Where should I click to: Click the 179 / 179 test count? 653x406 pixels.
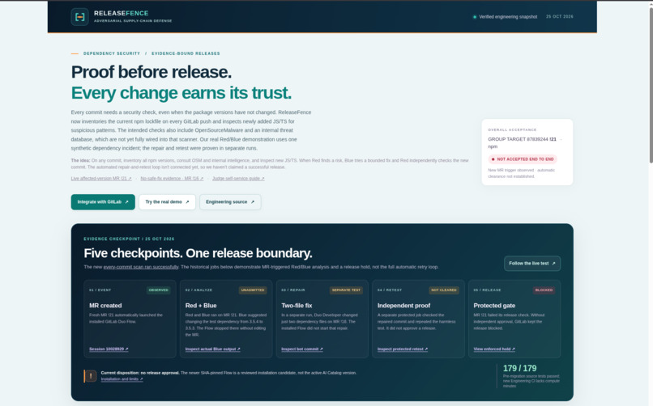click(520, 368)
